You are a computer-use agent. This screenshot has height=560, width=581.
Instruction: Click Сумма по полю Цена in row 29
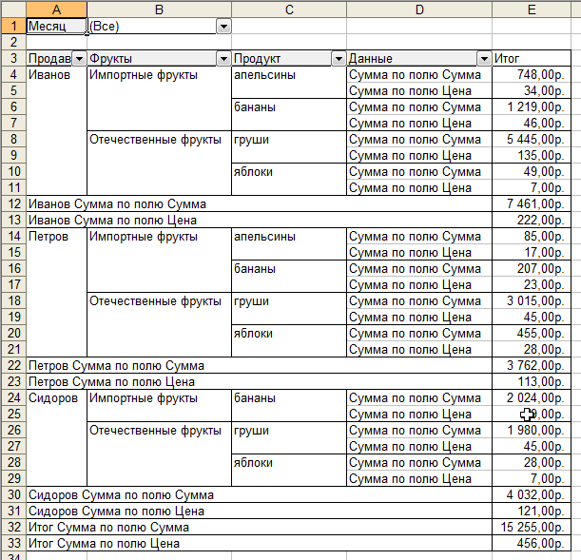coord(419,478)
